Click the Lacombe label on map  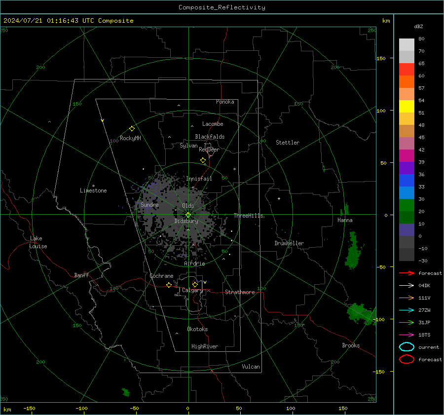(x=213, y=124)
